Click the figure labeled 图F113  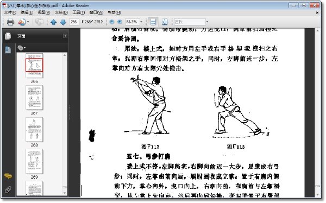pyautogui.click(x=241, y=112)
